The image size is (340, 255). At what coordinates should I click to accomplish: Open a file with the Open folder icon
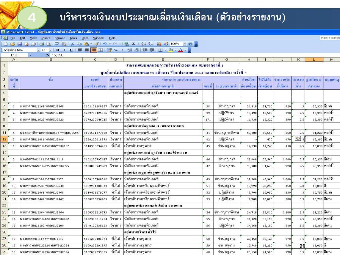pyautogui.click(x=13, y=44)
